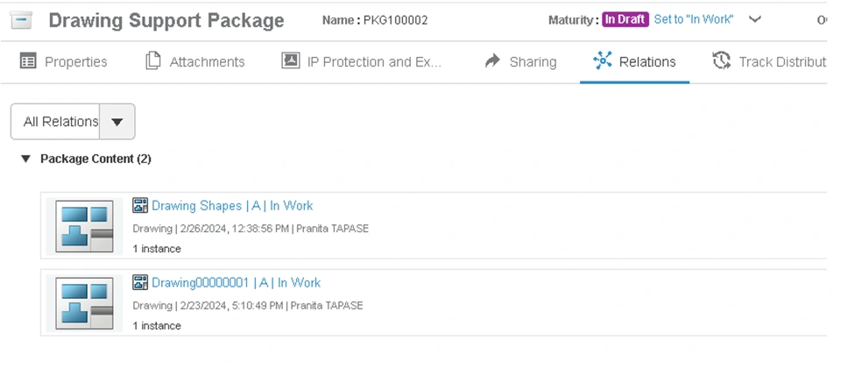841x368 pixels.
Task: Click the package icon beside Drawing Support Package
Action: [22, 19]
